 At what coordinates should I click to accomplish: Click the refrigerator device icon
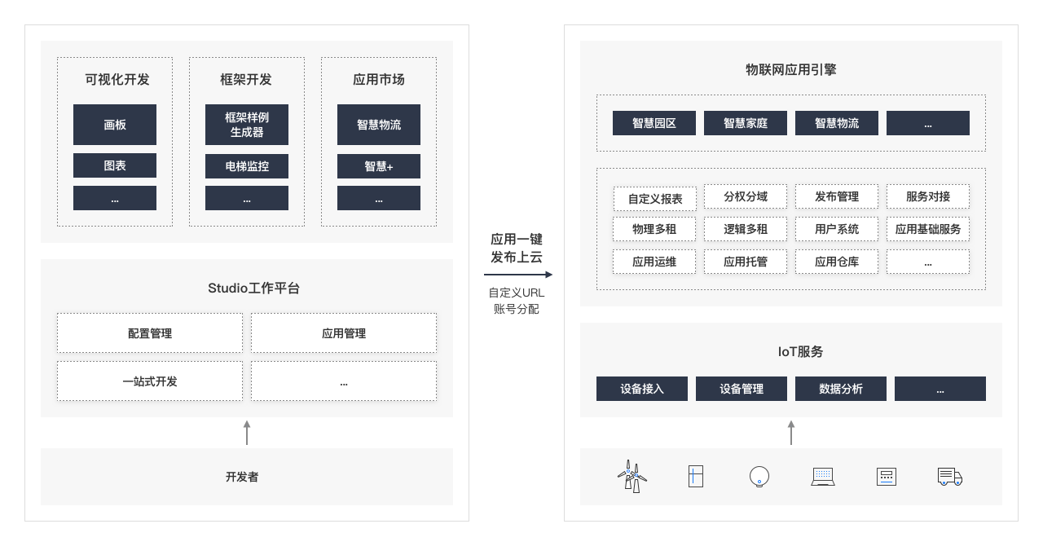tap(693, 476)
